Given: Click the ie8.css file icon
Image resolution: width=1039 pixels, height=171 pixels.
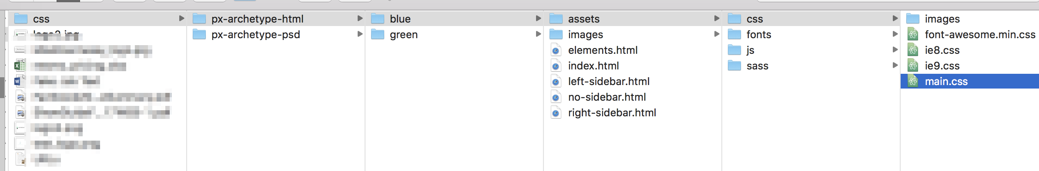Looking at the screenshot, I should (913, 50).
